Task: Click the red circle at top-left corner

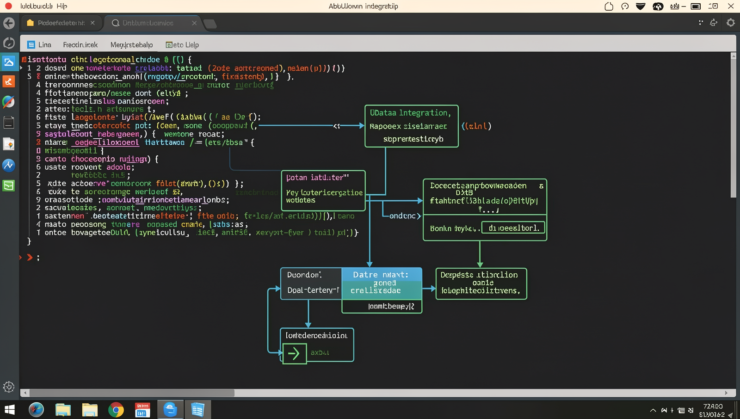Action: (x=8, y=6)
